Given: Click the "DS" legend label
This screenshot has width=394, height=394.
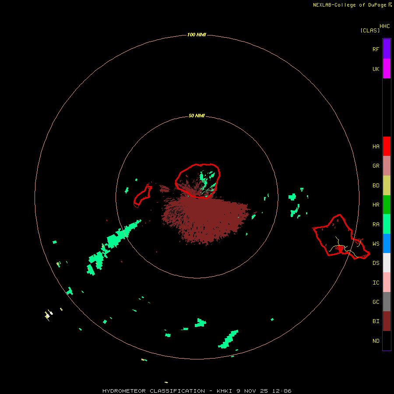Looking at the screenshot, I should [376, 263].
